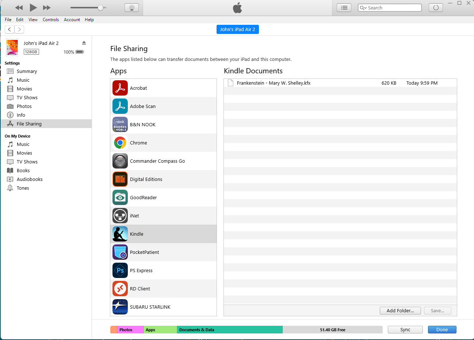The image size is (474, 340).
Task: Go back with the left chevron
Action: 9,30
